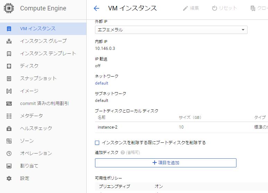
Task: Click the help question mark beside 追加ディスク
Action: [x=122, y=152]
